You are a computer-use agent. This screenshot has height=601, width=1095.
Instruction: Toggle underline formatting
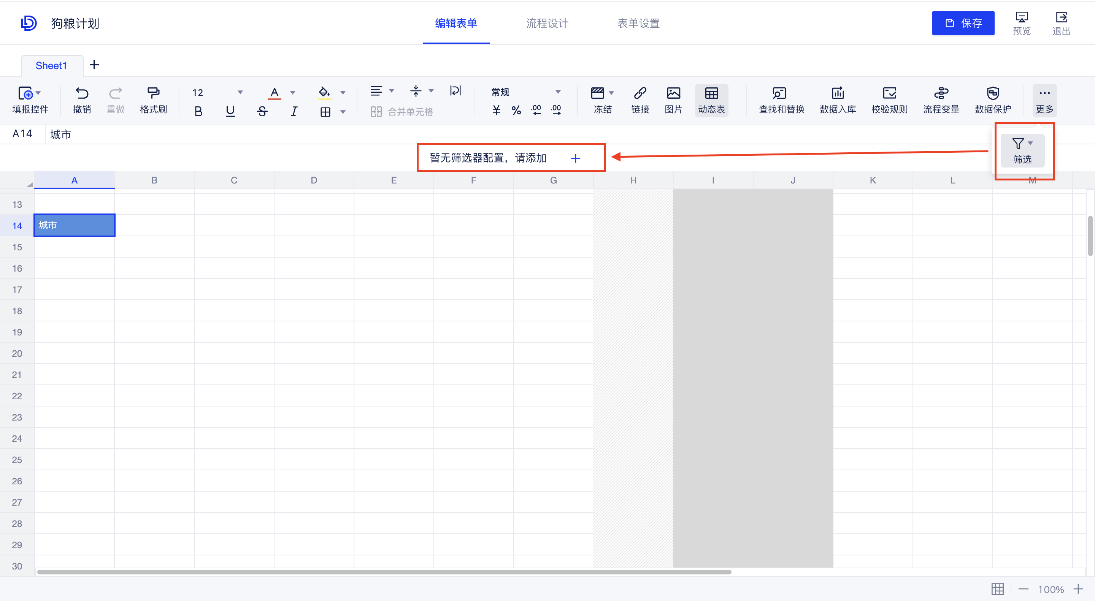pyautogui.click(x=230, y=111)
